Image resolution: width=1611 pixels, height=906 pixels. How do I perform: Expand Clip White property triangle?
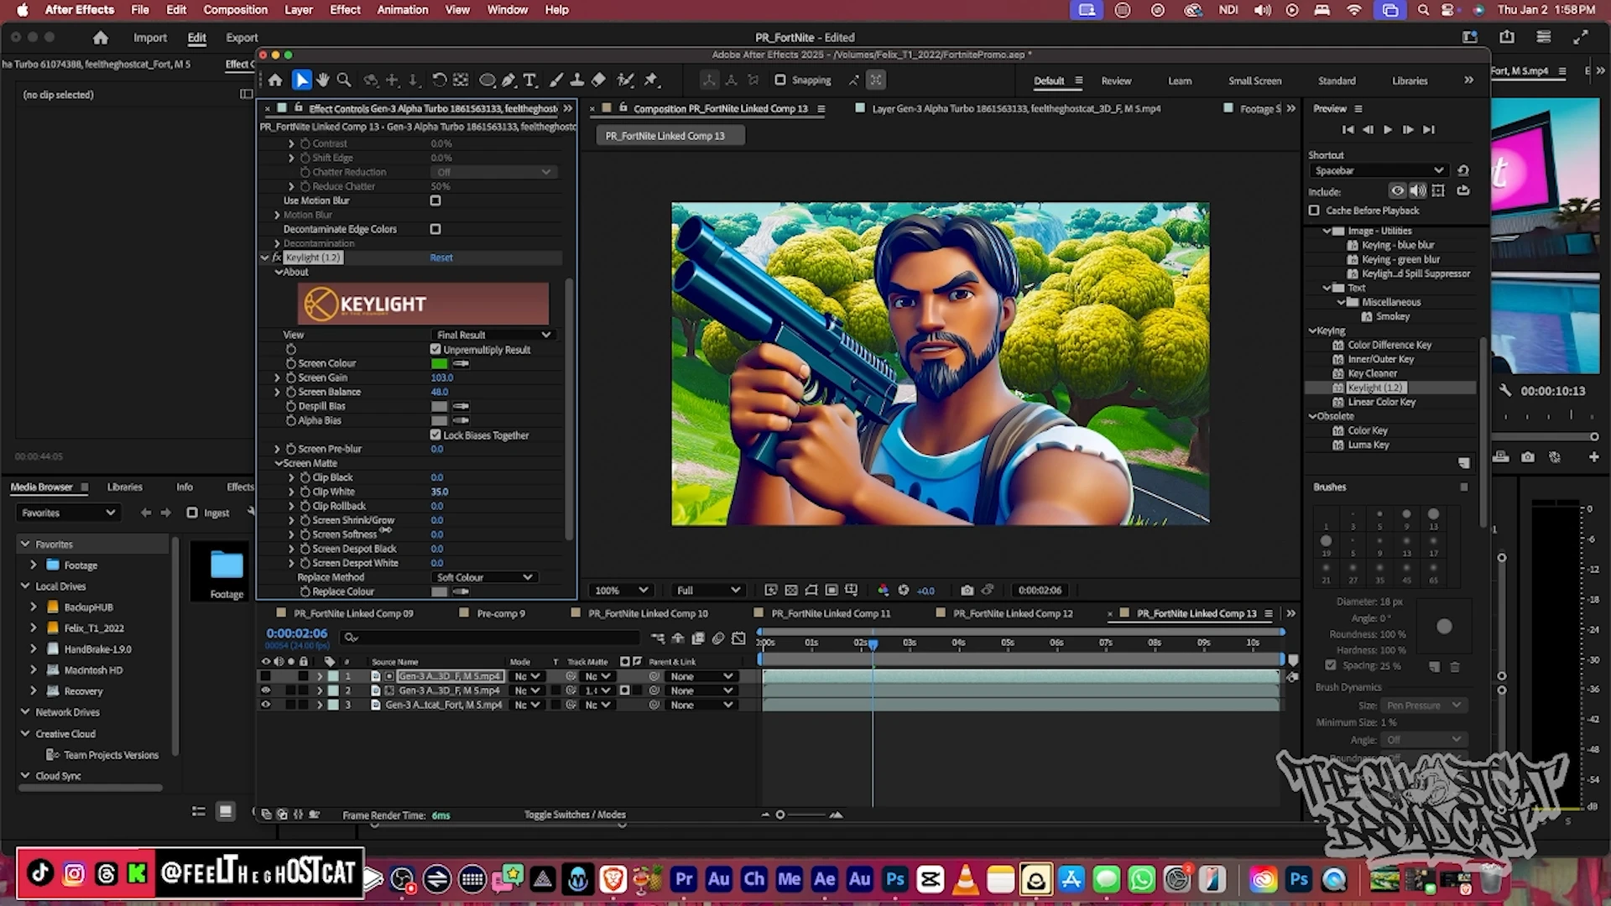tap(291, 492)
